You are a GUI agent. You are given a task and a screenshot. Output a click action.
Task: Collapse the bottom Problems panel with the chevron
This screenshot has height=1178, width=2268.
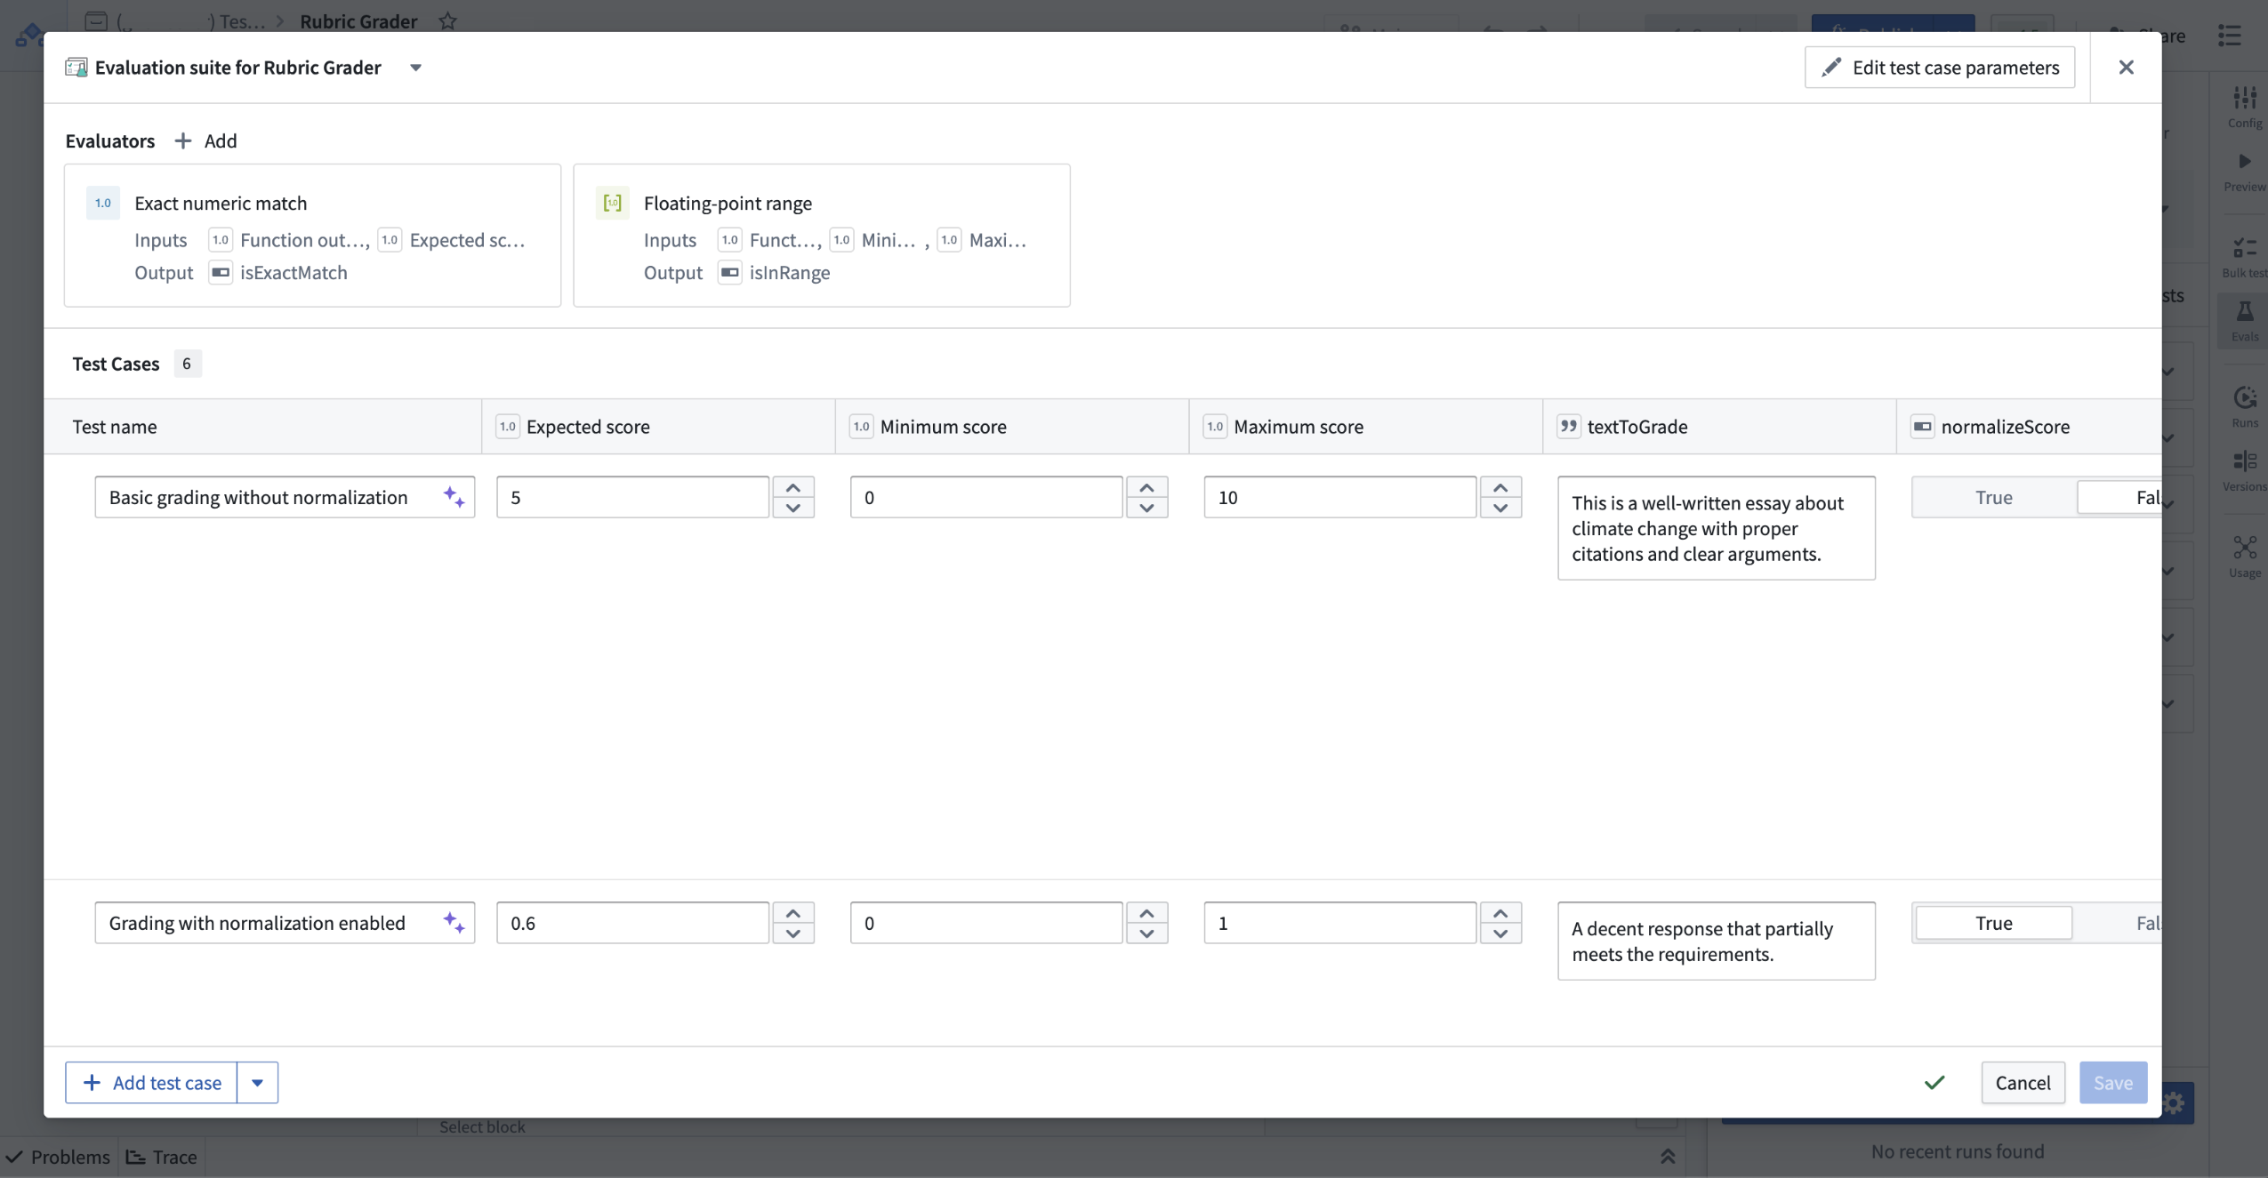coord(1666,1156)
